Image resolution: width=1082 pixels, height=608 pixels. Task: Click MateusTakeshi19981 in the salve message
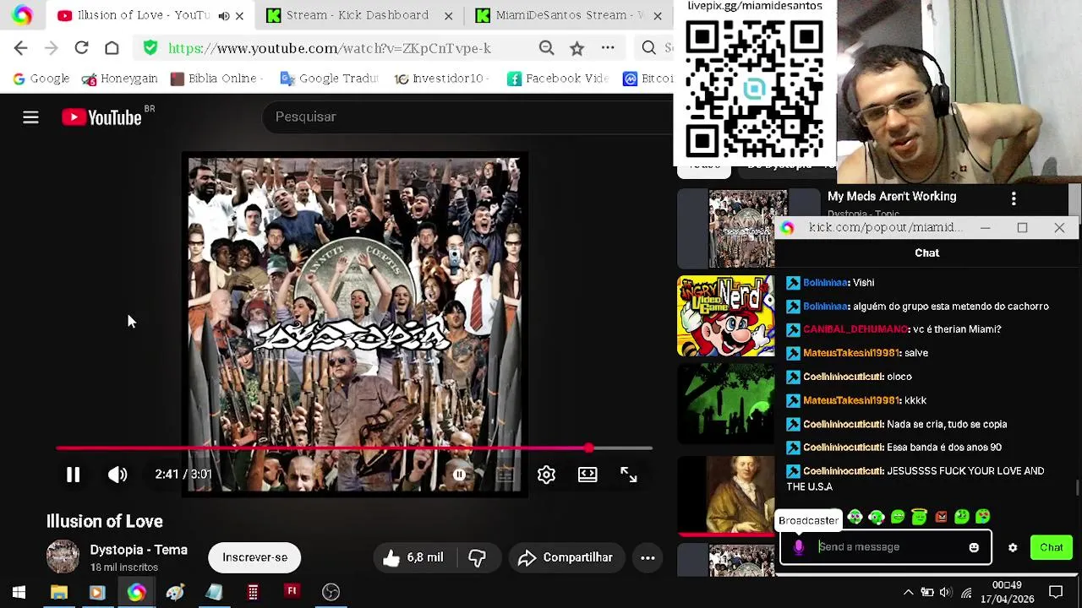[x=851, y=353]
